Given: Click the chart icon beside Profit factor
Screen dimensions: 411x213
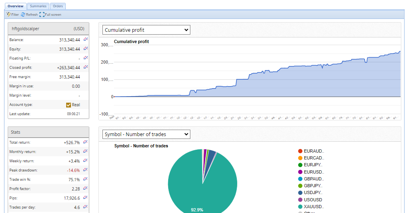Looking at the screenshot, I should click(86, 188).
